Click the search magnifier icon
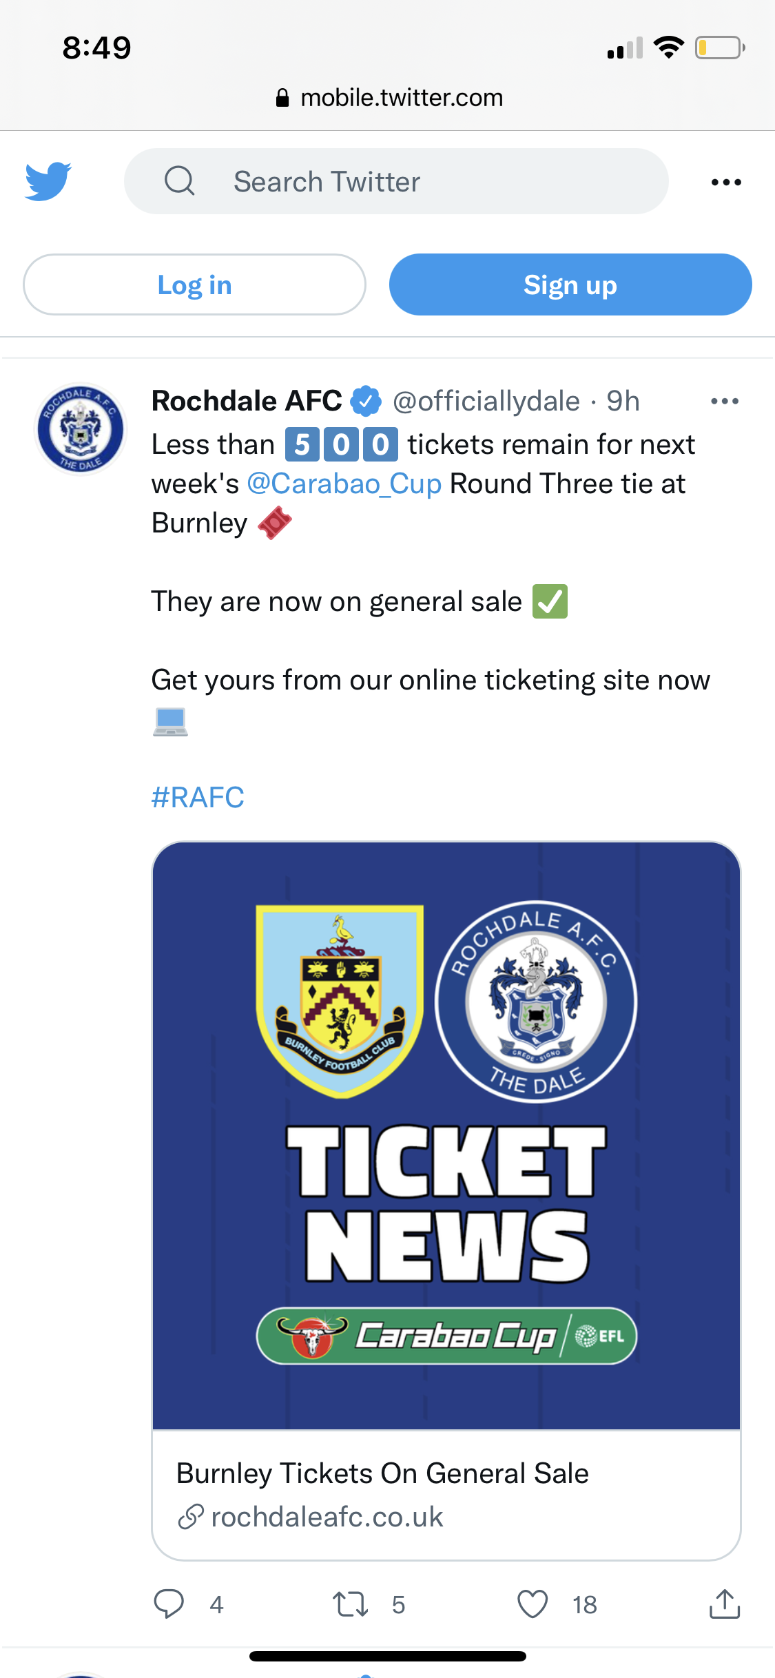775x1678 pixels. click(179, 181)
